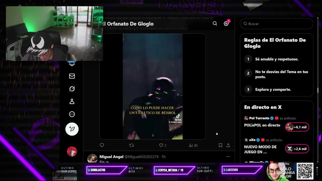The height and width of the screenshot is (181, 322).
Task: Click the QR code in stream overlay
Action: 305,171
